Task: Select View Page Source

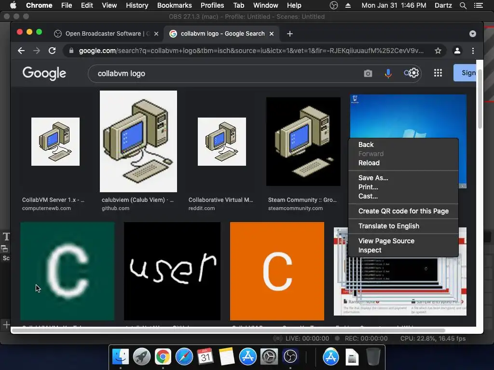Action: 403,241
